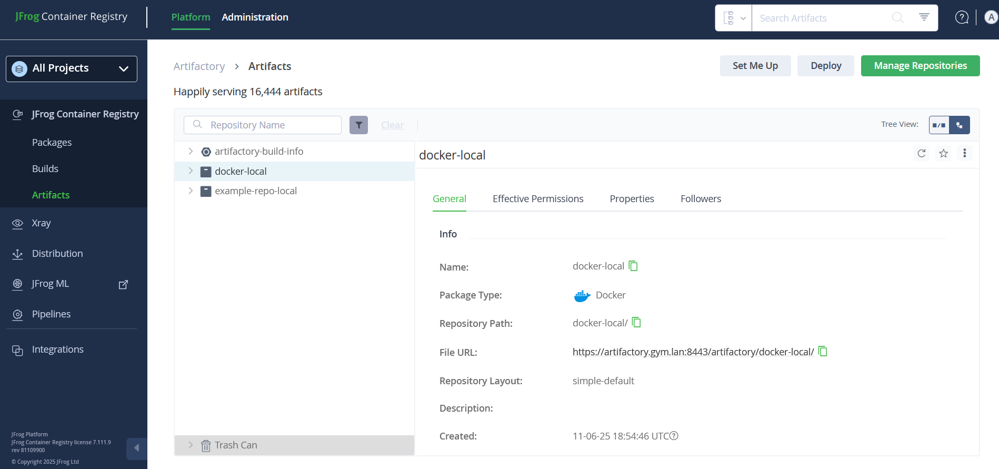Open the user avatar menu
The width and height of the screenshot is (999, 469).
(x=991, y=17)
